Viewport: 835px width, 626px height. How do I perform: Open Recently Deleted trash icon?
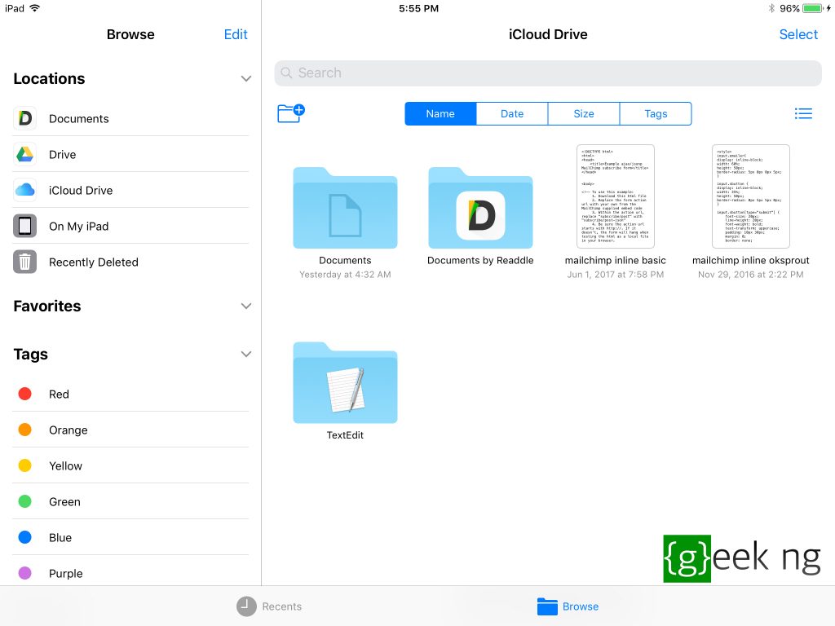point(25,262)
